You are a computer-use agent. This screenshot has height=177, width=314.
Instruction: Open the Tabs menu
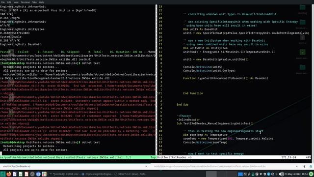(x=34, y=2)
